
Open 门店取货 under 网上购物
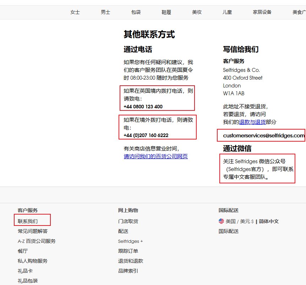tap(128, 221)
